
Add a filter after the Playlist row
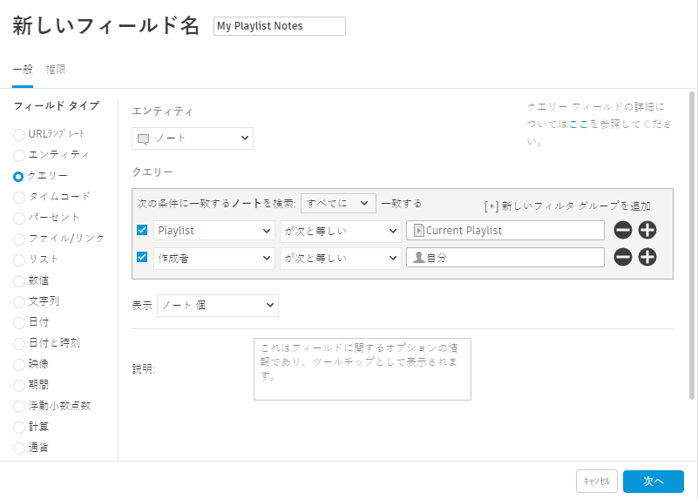tap(647, 231)
